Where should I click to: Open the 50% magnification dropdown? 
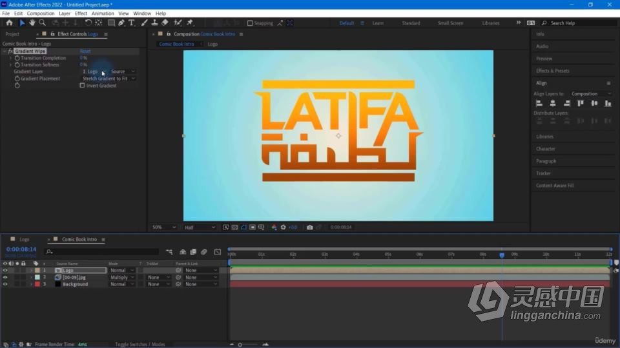tap(163, 227)
